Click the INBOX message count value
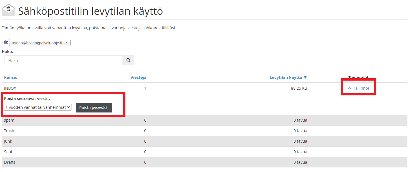412x172 pixels. [145, 88]
